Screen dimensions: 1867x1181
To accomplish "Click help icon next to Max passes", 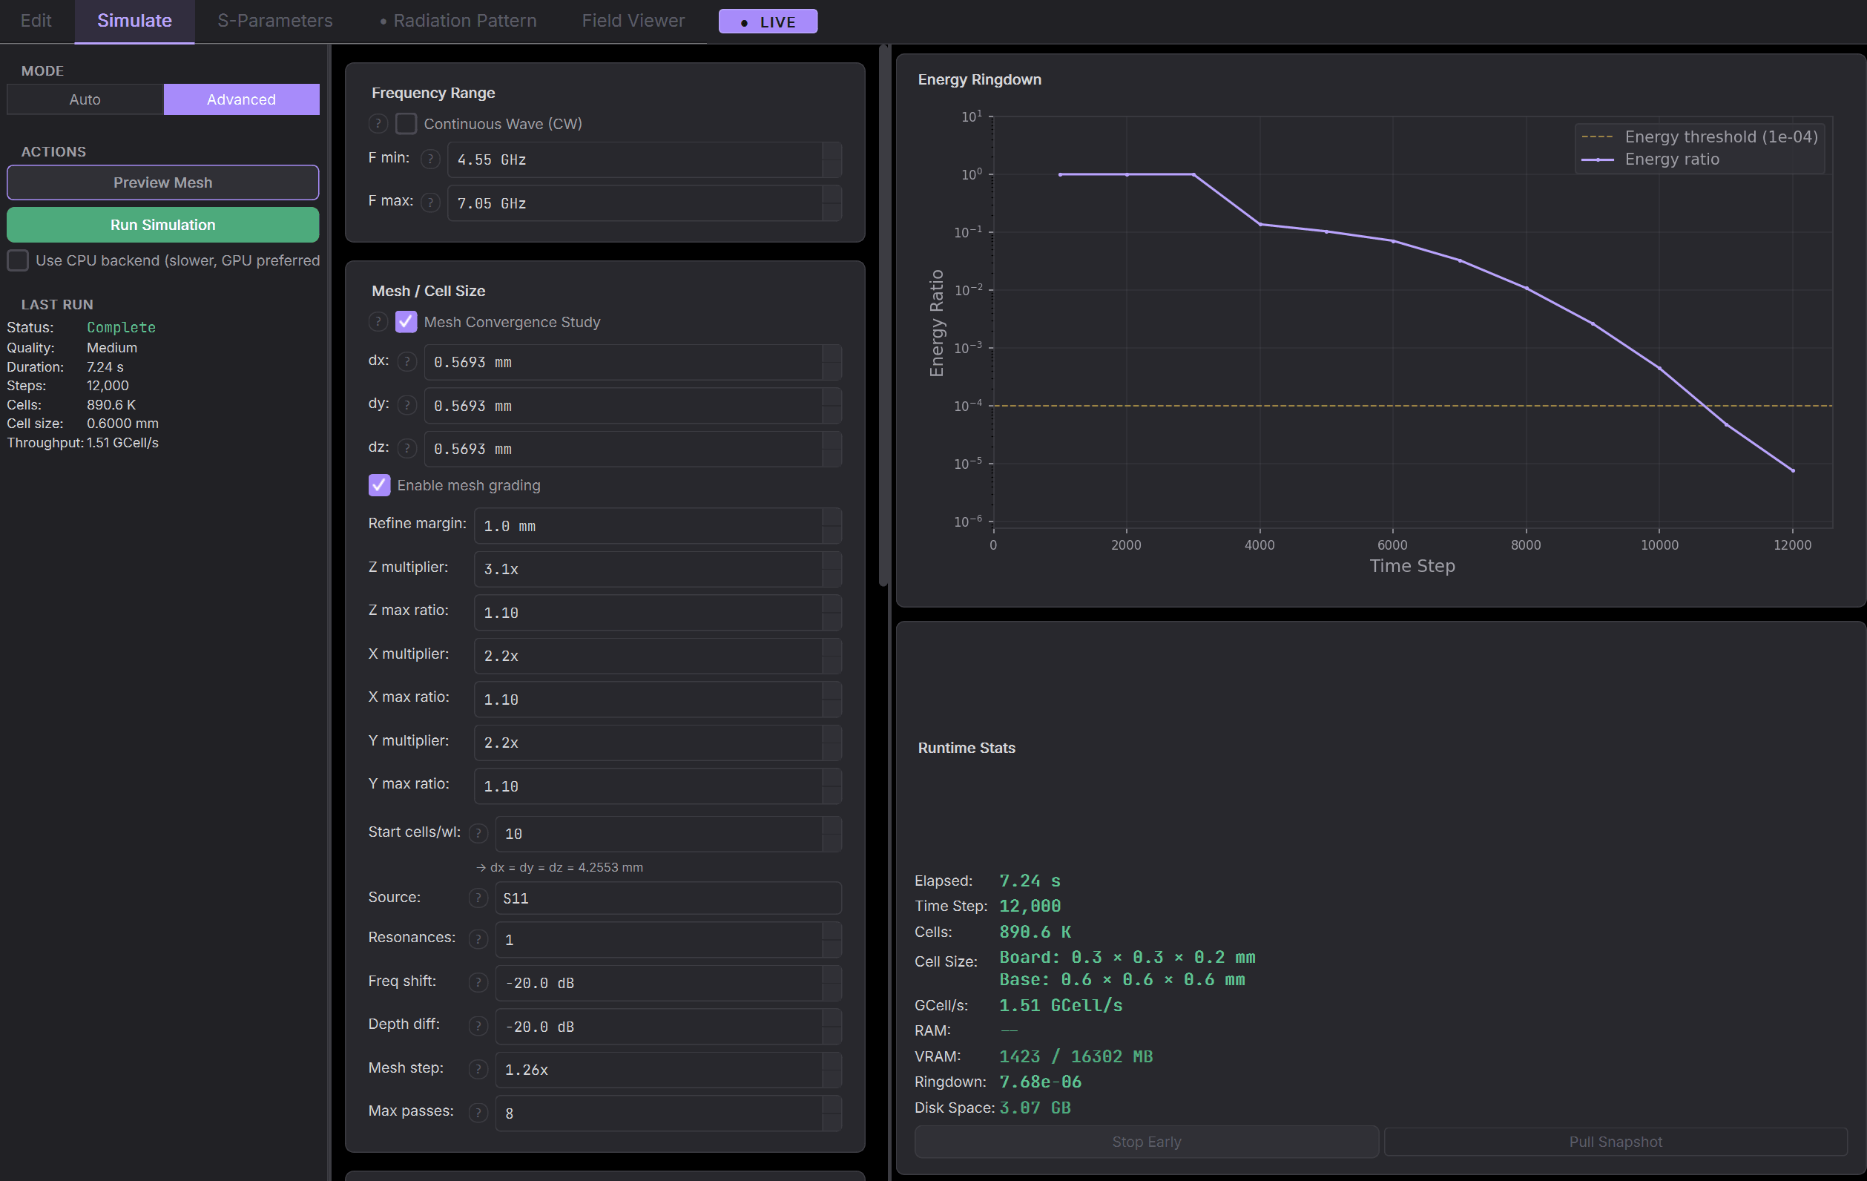I will (478, 1113).
